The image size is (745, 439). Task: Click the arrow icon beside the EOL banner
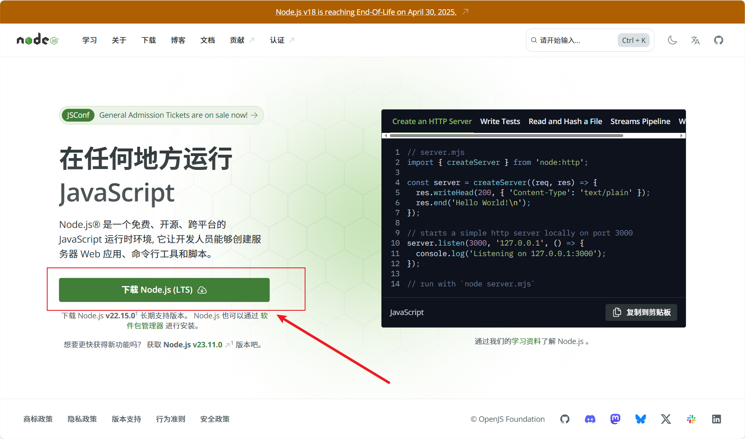[465, 12]
